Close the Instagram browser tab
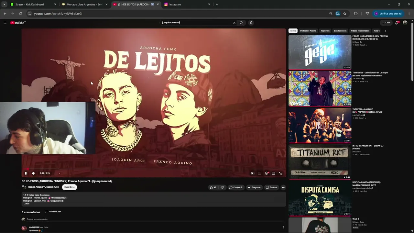This screenshot has width=414, height=233. point(209,5)
